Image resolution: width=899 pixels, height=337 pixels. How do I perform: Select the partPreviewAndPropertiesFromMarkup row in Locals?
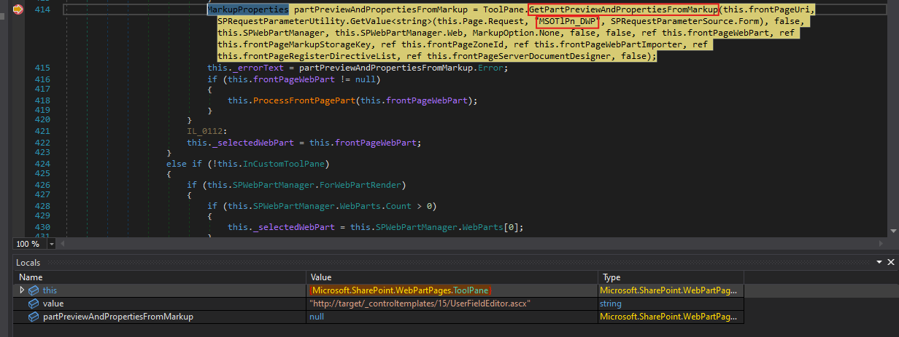(x=117, y=317)
